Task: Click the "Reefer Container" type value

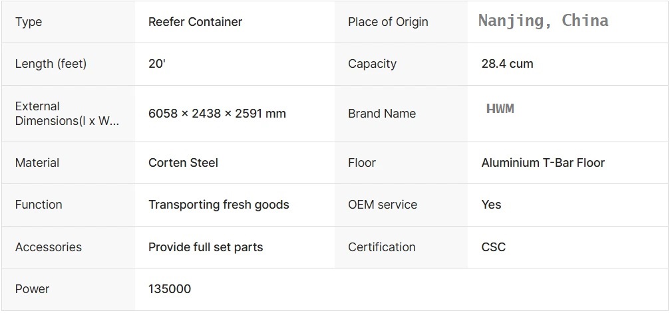Action: pos(195,22)
